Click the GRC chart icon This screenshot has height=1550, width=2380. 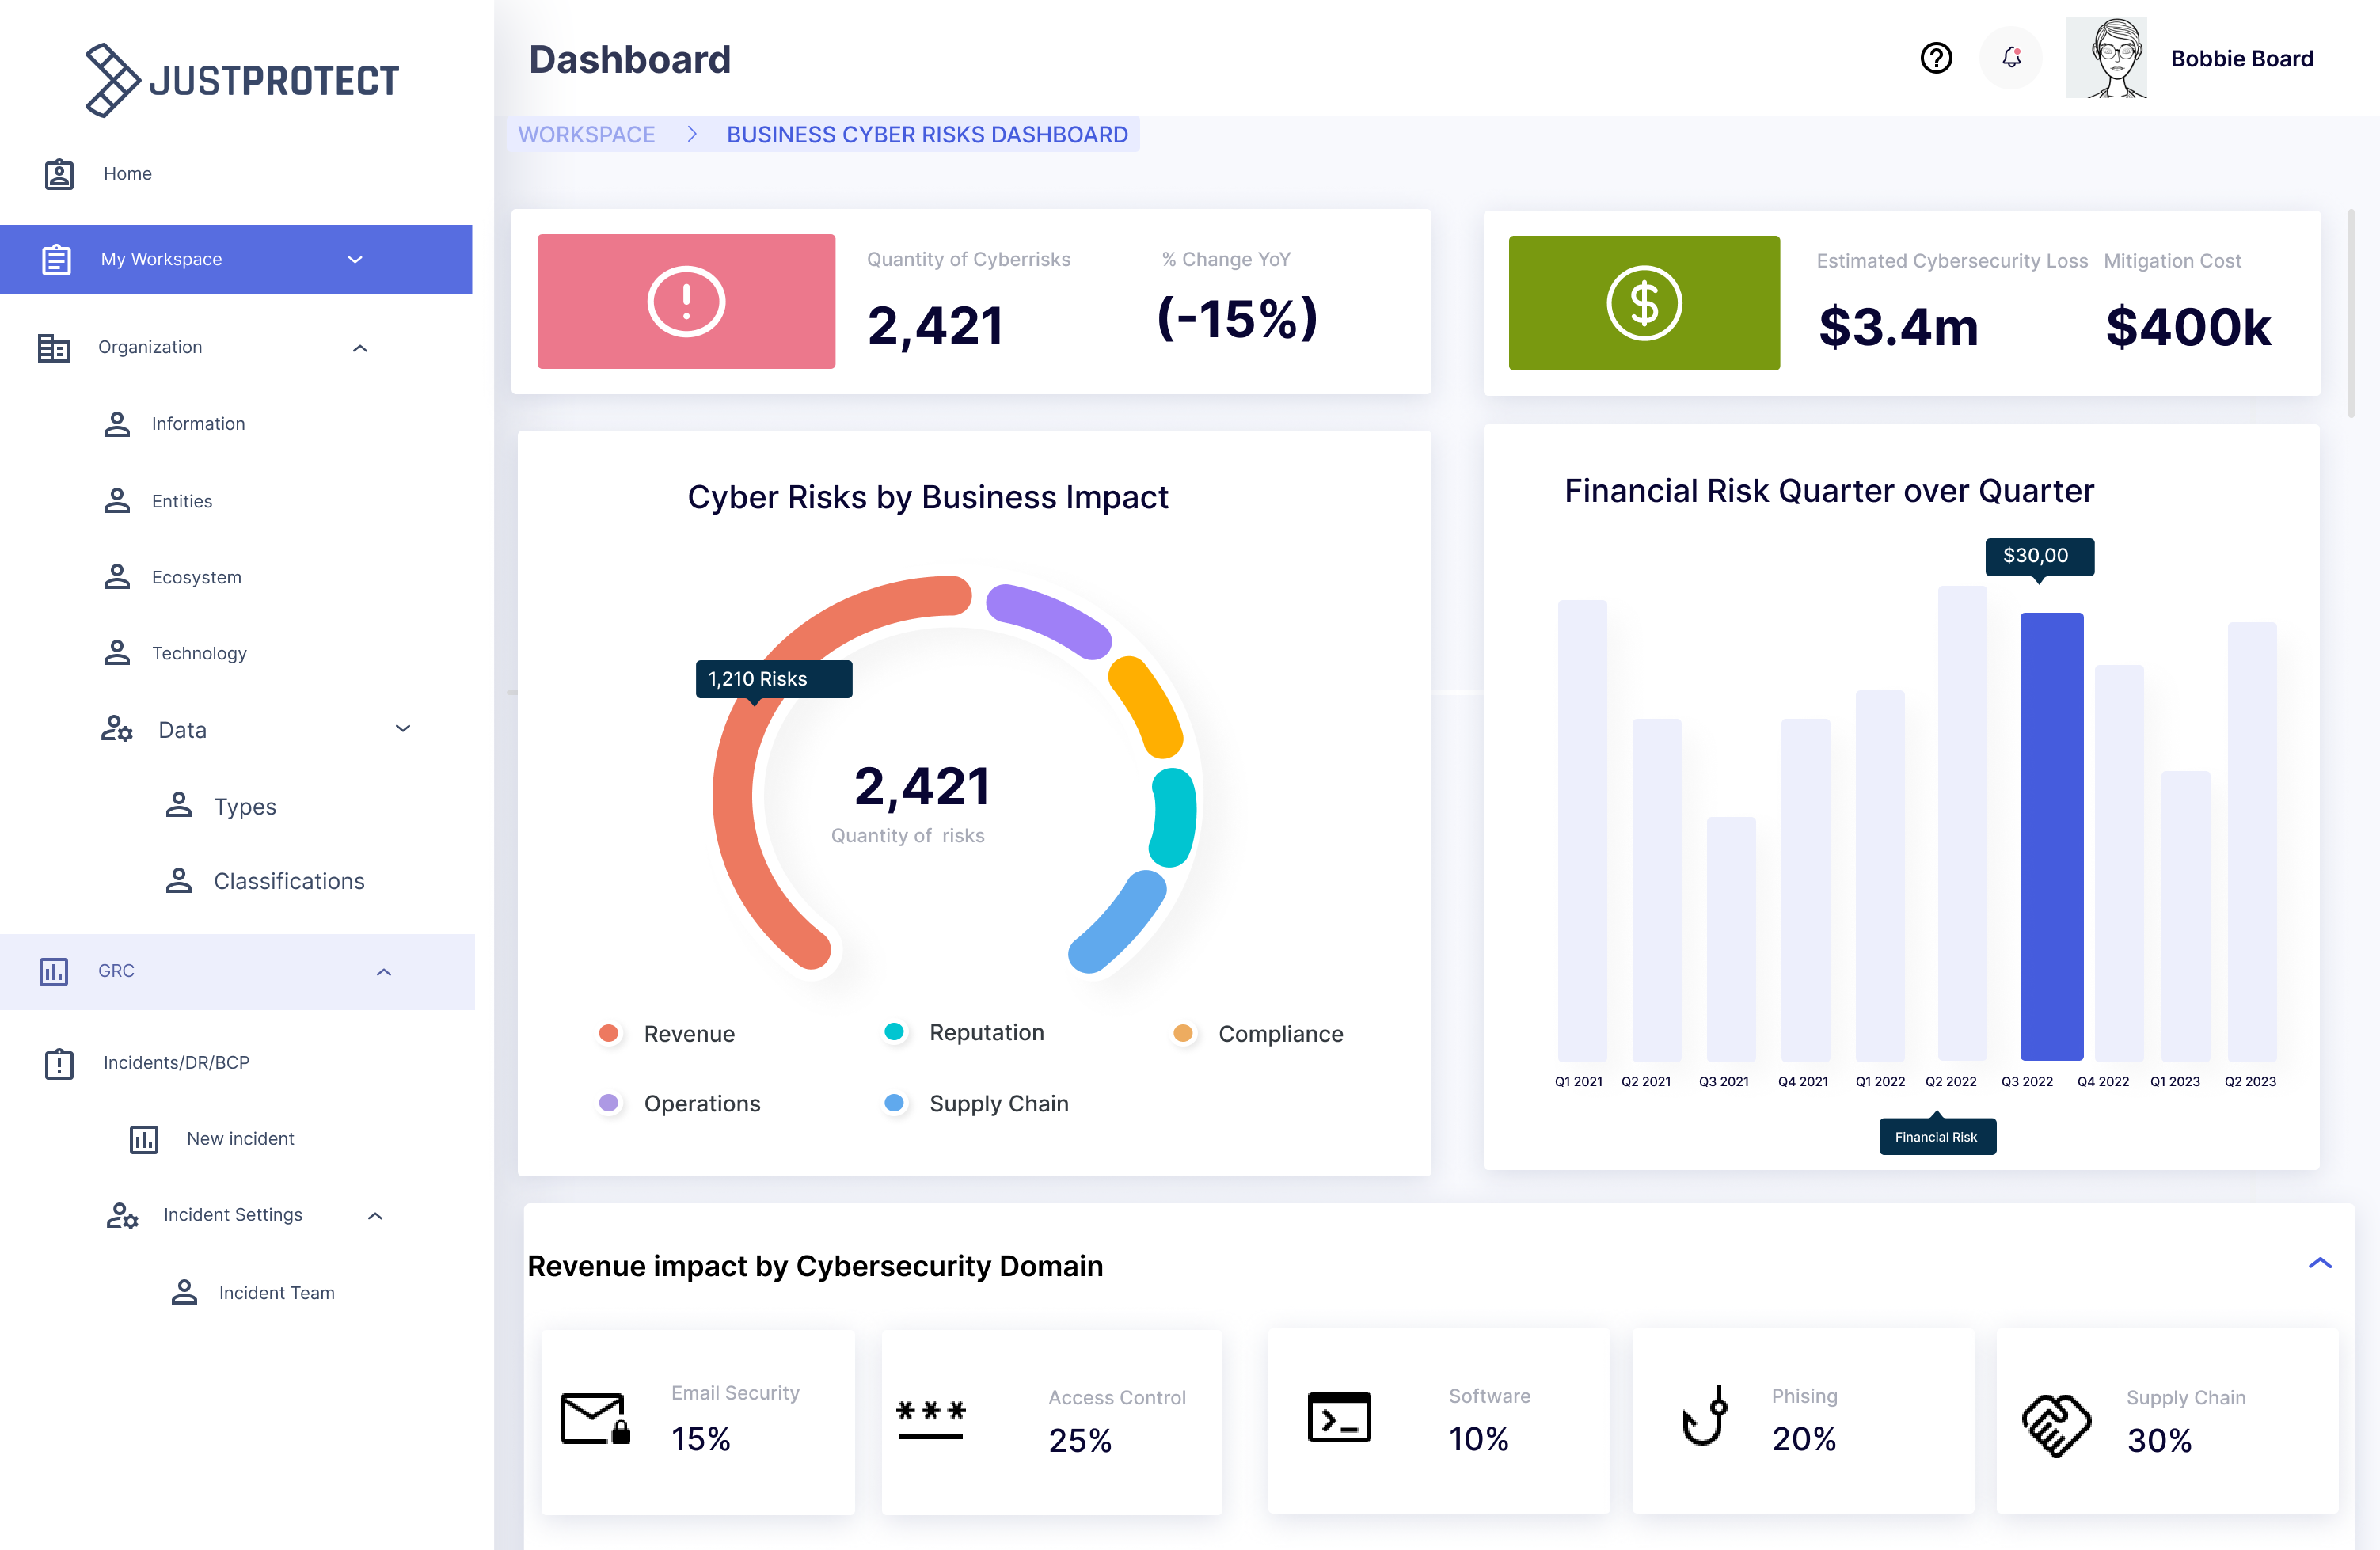click(53, 972)
